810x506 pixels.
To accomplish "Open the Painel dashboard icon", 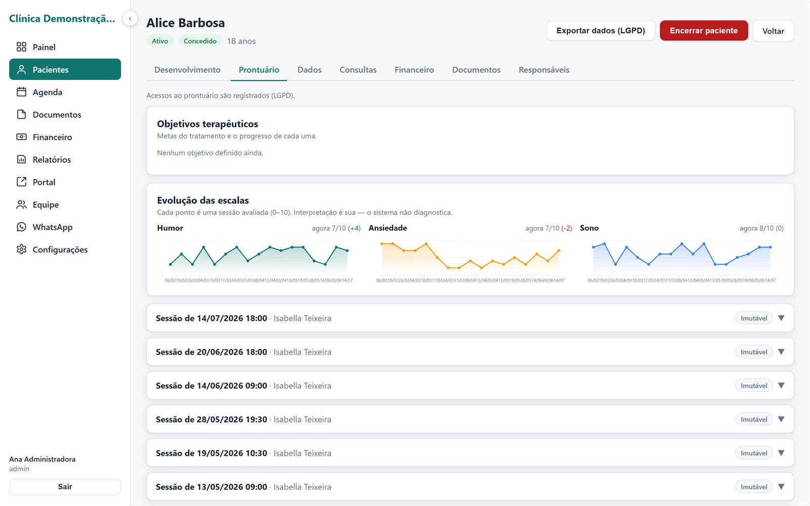I will [x=21, y=47].
